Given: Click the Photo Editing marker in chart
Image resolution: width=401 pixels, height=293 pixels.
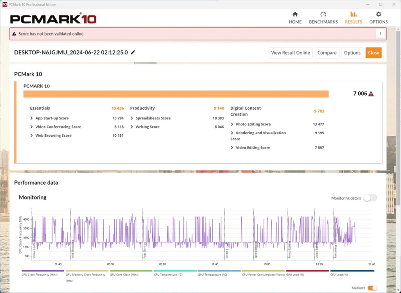Looking at the screenshot, I should click(x=289, y=250).
